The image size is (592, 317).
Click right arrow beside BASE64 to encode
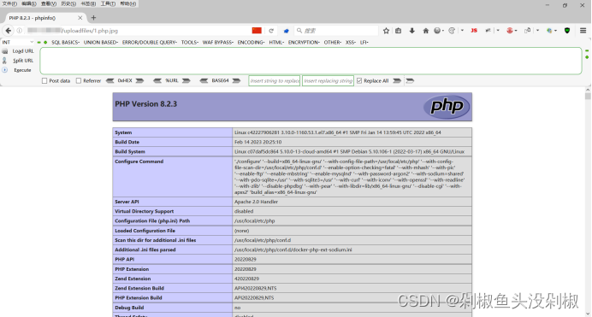(x=236, y=80)
